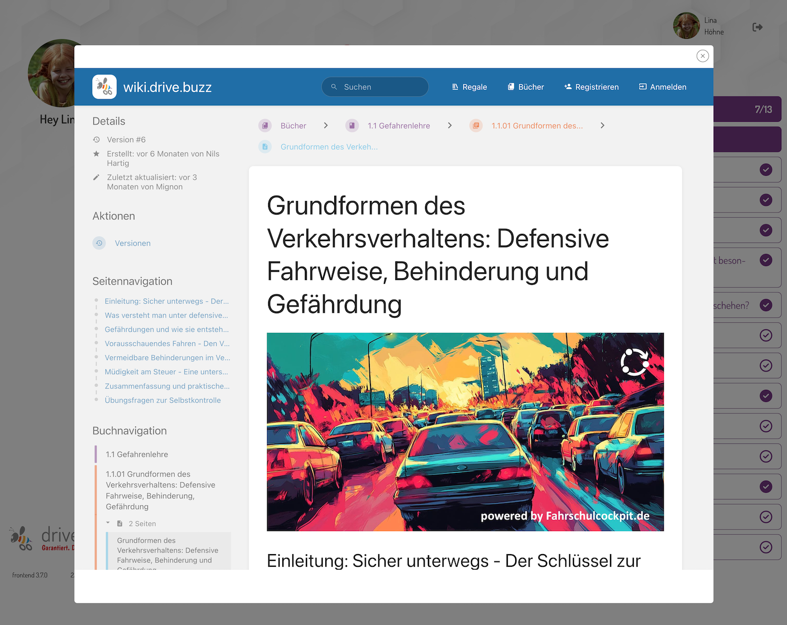Click the version history icon beside 'Versionen'

coord(99,243)
